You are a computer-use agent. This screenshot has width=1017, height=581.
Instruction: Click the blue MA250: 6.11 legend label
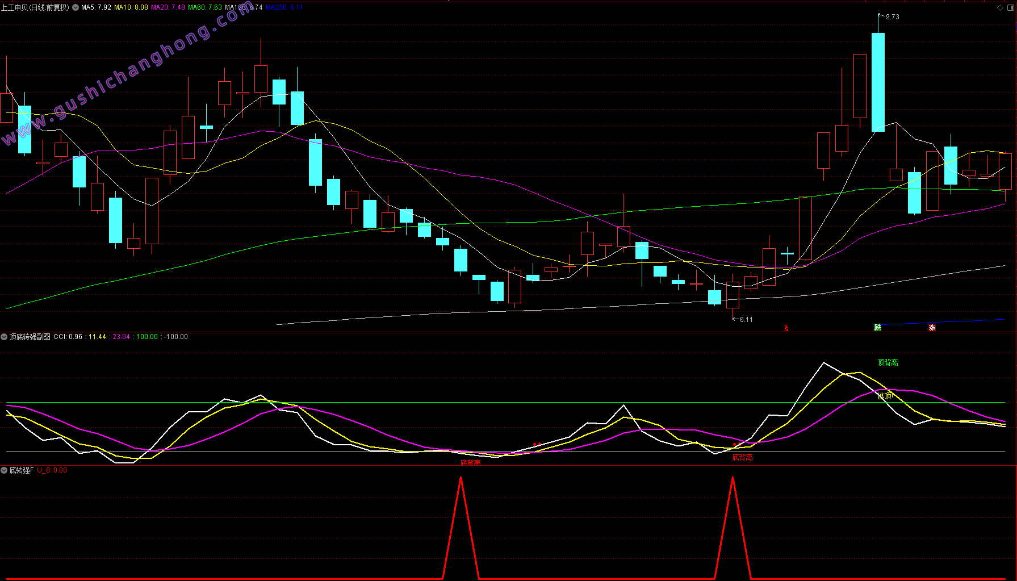click(x=284, y=7)
